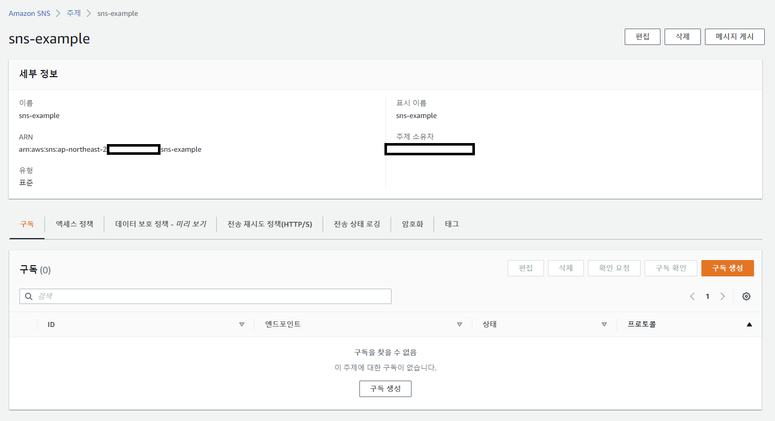Open 전송 재시도 정책(HTTP/S) tab
The height and width of the screenshot is (421, 775).
(270, 224)
